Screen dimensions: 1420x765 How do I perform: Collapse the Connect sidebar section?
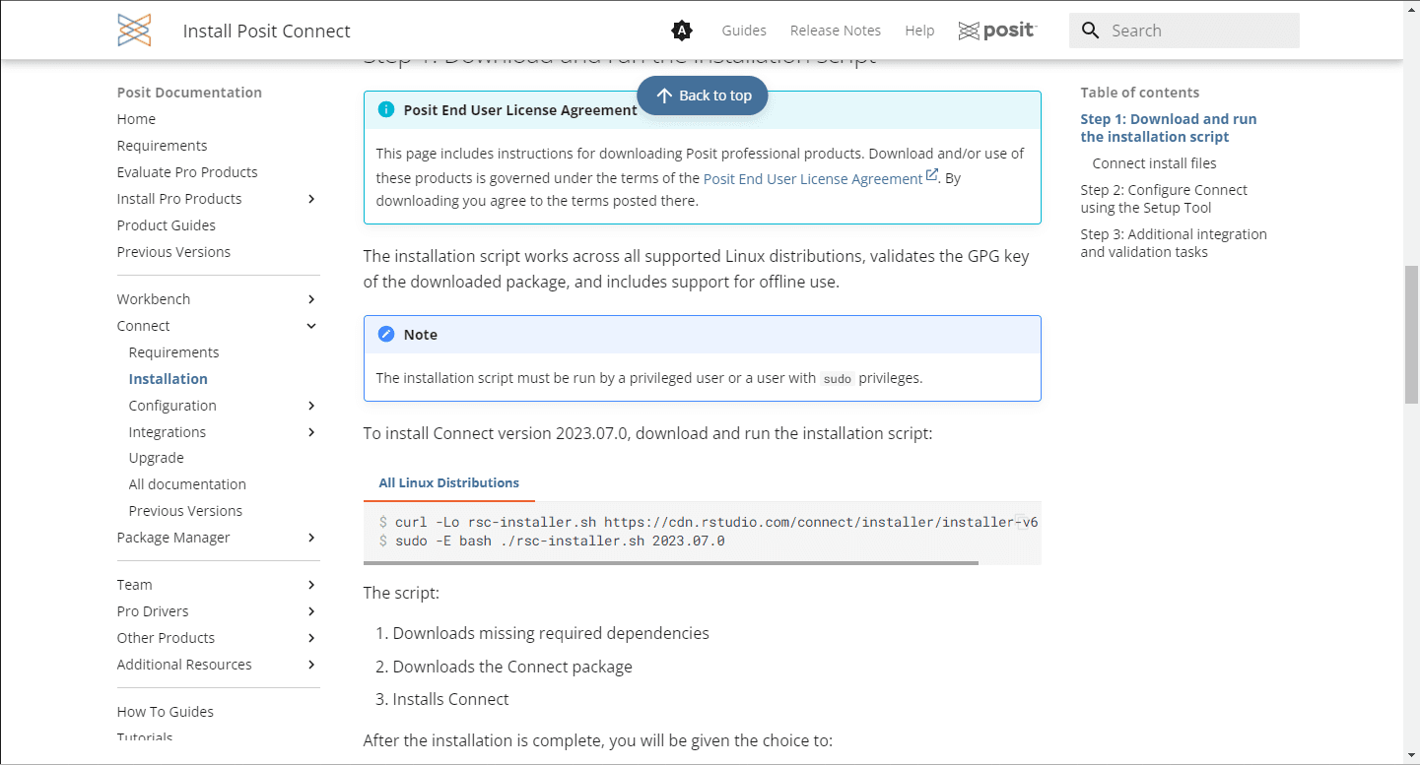click(311, 326)
